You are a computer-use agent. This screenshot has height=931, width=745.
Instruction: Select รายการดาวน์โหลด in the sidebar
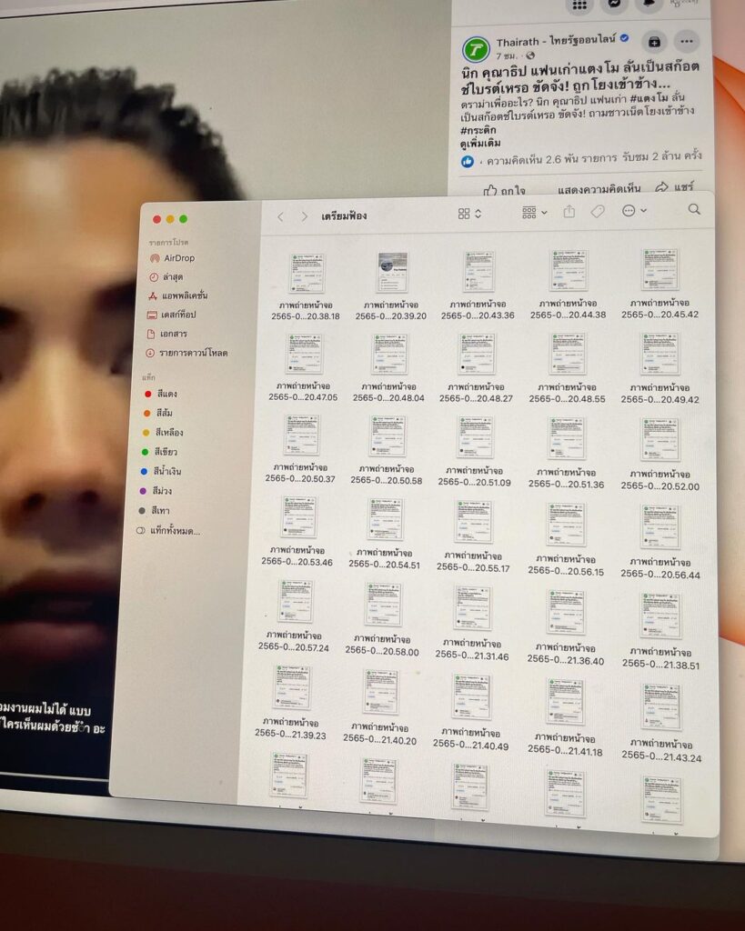pos(192,353)
